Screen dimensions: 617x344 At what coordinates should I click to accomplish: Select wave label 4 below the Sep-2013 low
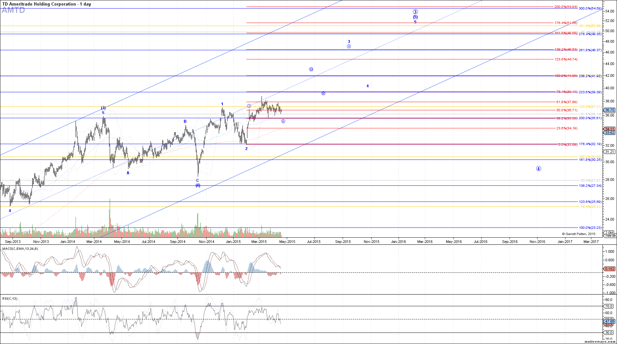10,211
